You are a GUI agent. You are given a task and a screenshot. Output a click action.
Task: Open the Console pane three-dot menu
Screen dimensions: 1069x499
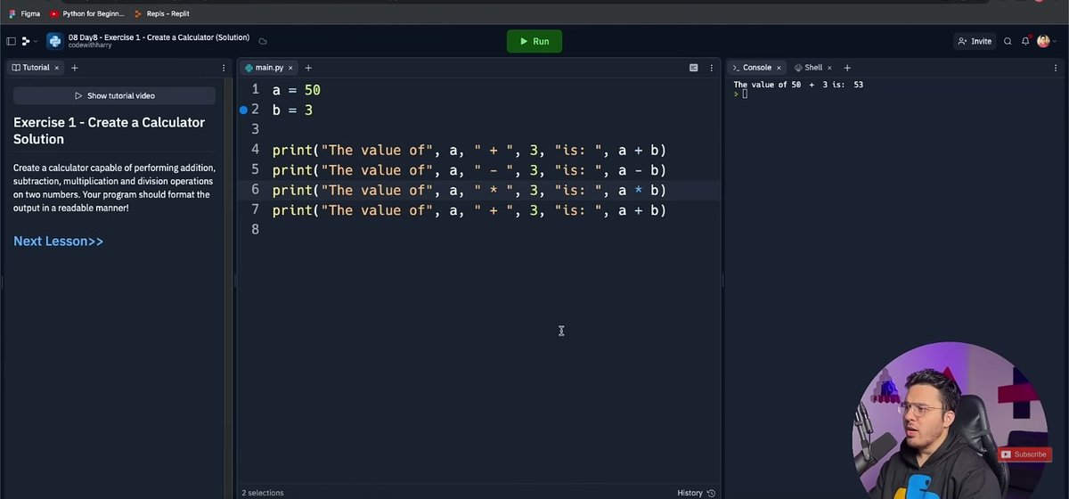click(1055, 68)
